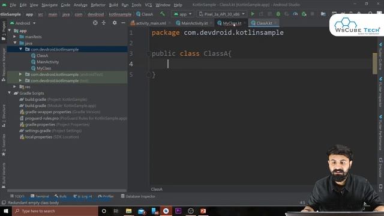The width and height of the screenshot is (384, 216).
Task: Open local.properties file
Action: tap(49, 137)
